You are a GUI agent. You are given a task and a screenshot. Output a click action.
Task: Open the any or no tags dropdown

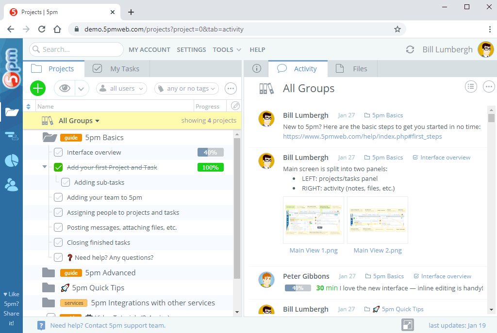(186, 89)
